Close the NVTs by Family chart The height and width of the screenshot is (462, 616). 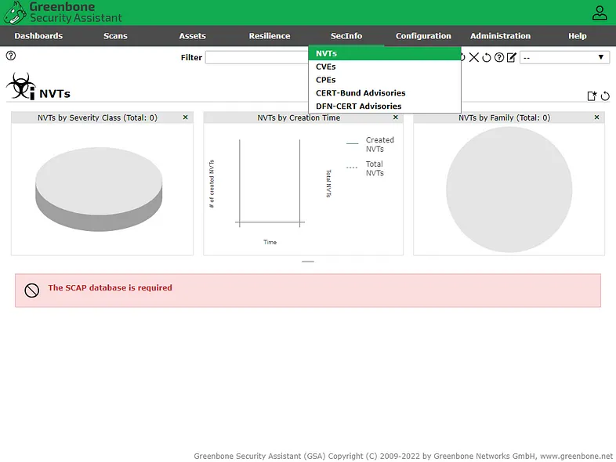(x=596, y=117)
